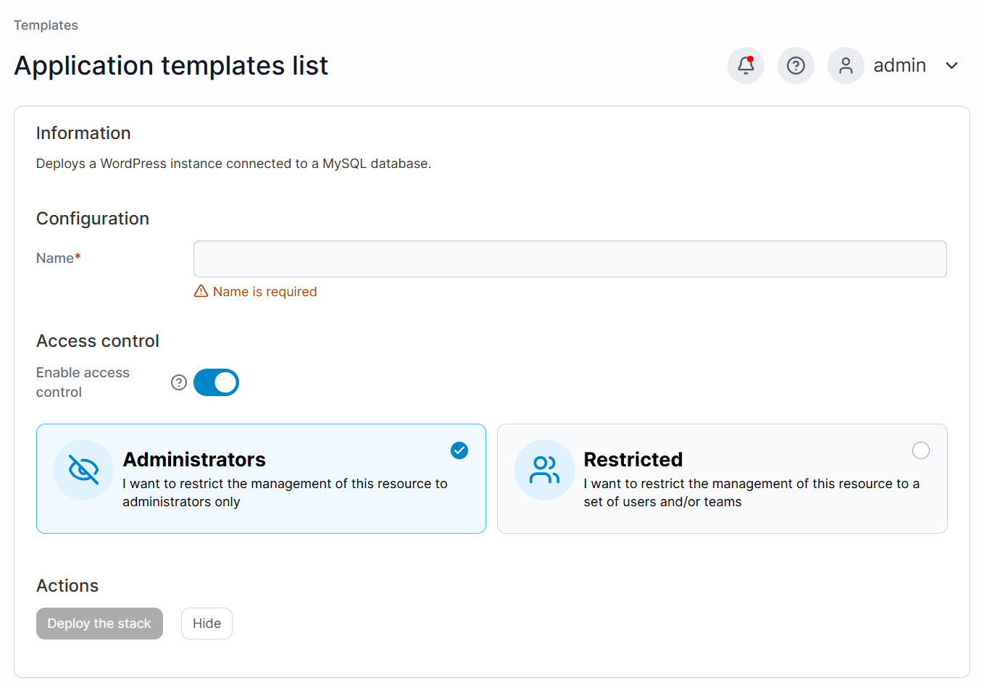Click the help question mark icon
This screenshot has width=984, height=688.
(796, 65)
